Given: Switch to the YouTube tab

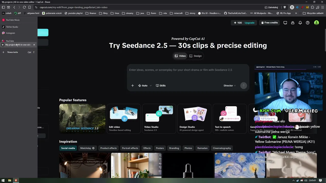Looking at the screenshot, I should (x=19, y=41).
